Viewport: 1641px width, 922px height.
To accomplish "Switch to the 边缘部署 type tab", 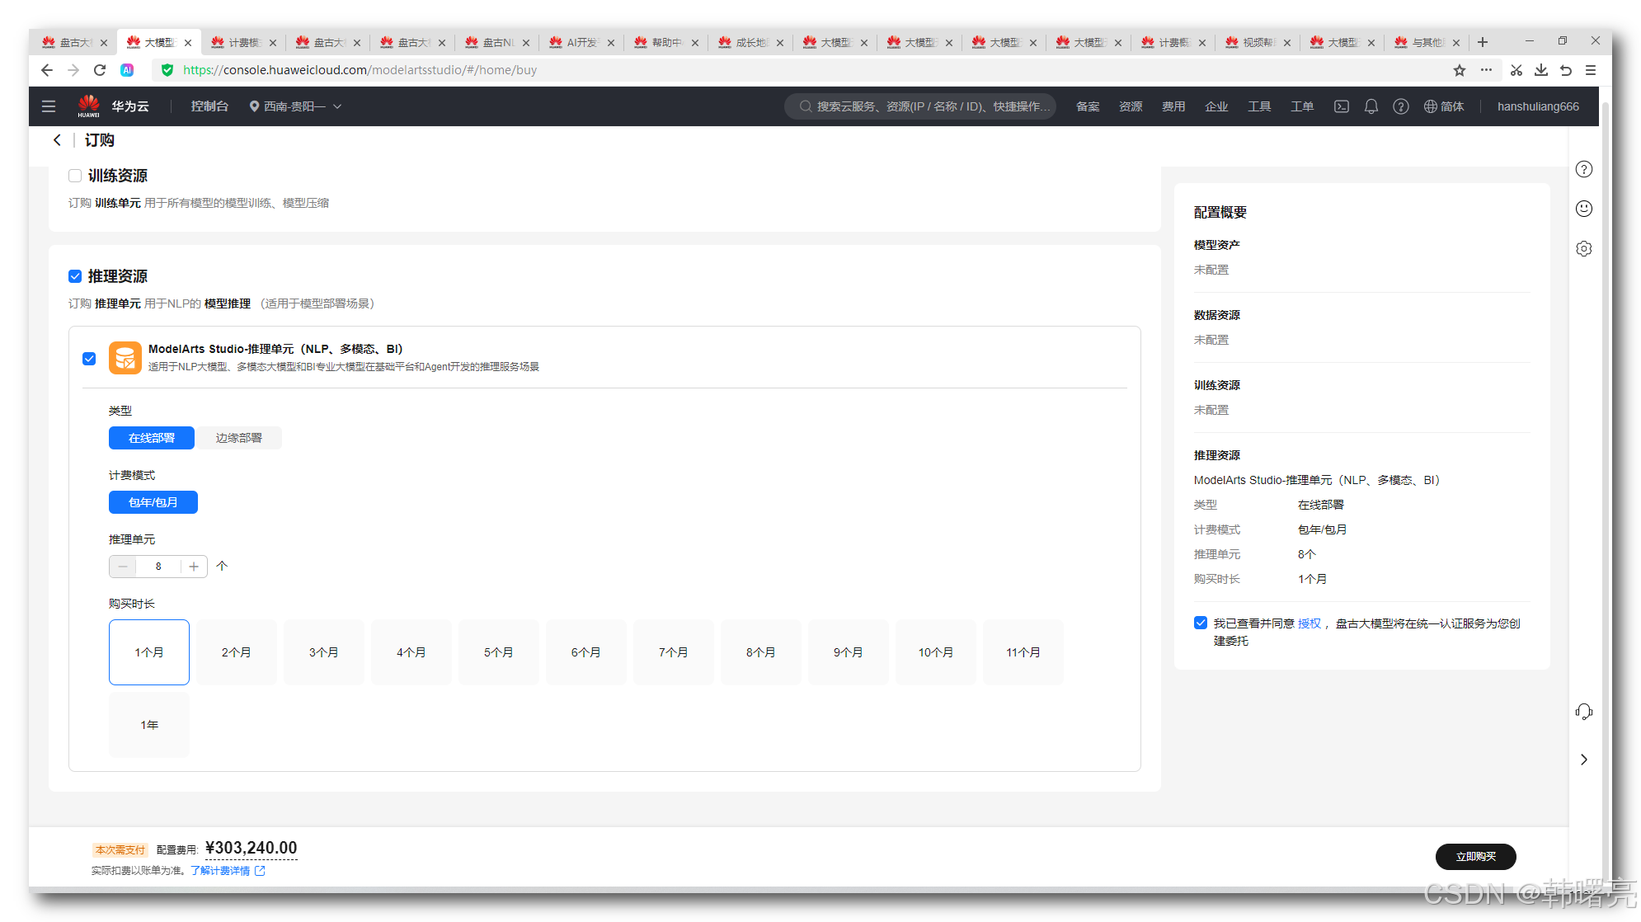I will tap(238, 438).
